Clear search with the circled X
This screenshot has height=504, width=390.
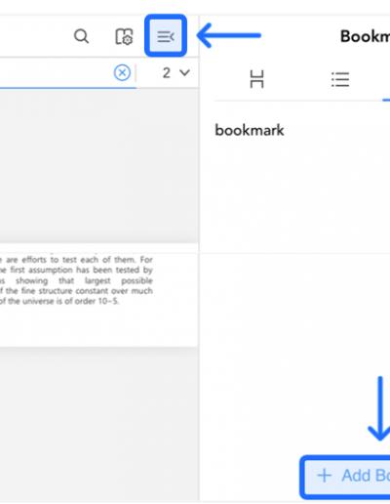pyautogui.click(x=122, y=72)
